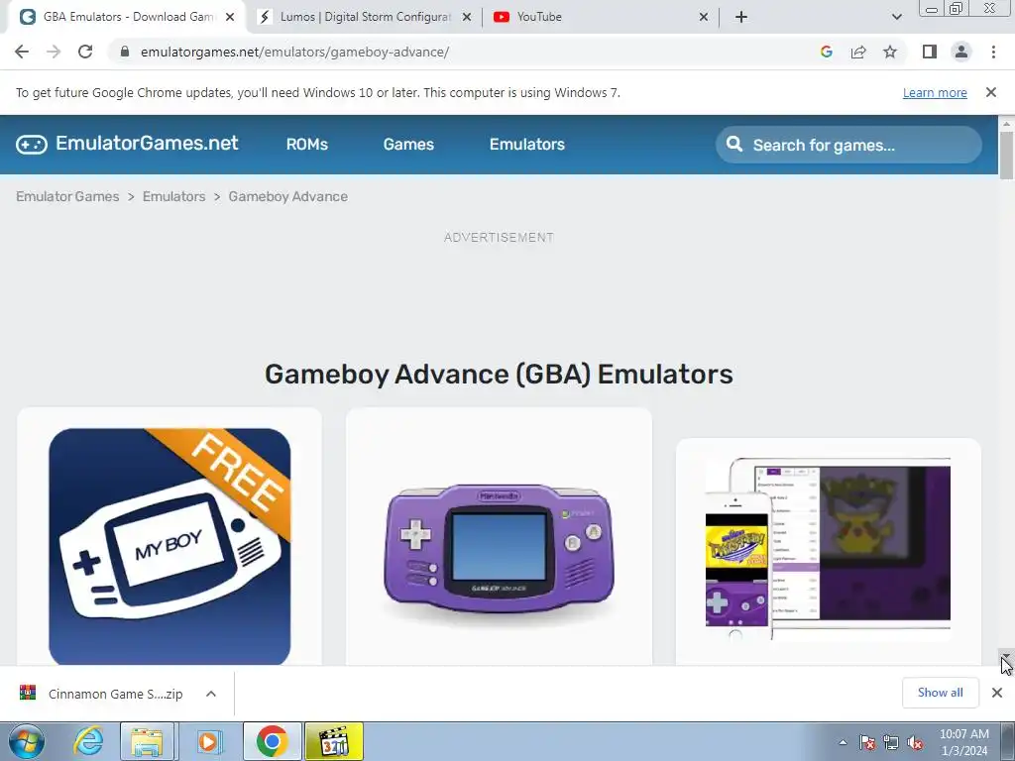Reload the page with refresh icon
Viewport: 1015px width, 761px height.
[x=85, y=52]
